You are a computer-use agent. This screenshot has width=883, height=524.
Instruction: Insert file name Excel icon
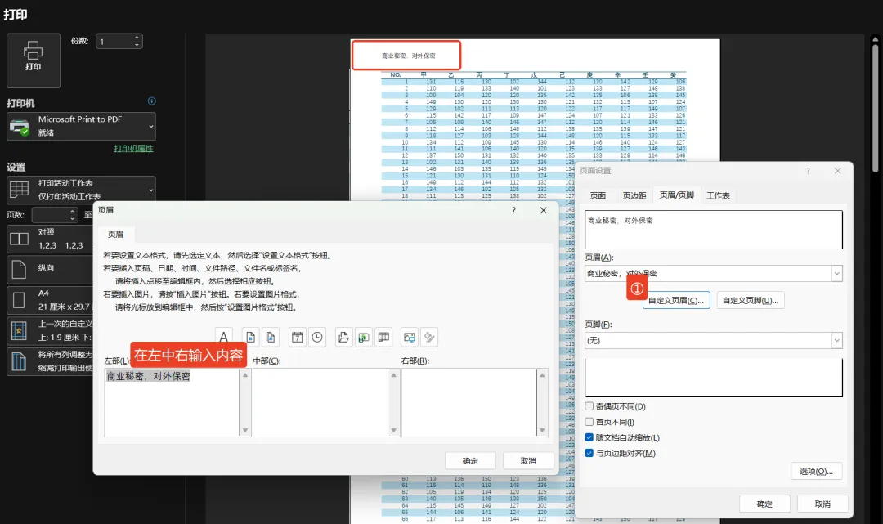click(364, 337)
